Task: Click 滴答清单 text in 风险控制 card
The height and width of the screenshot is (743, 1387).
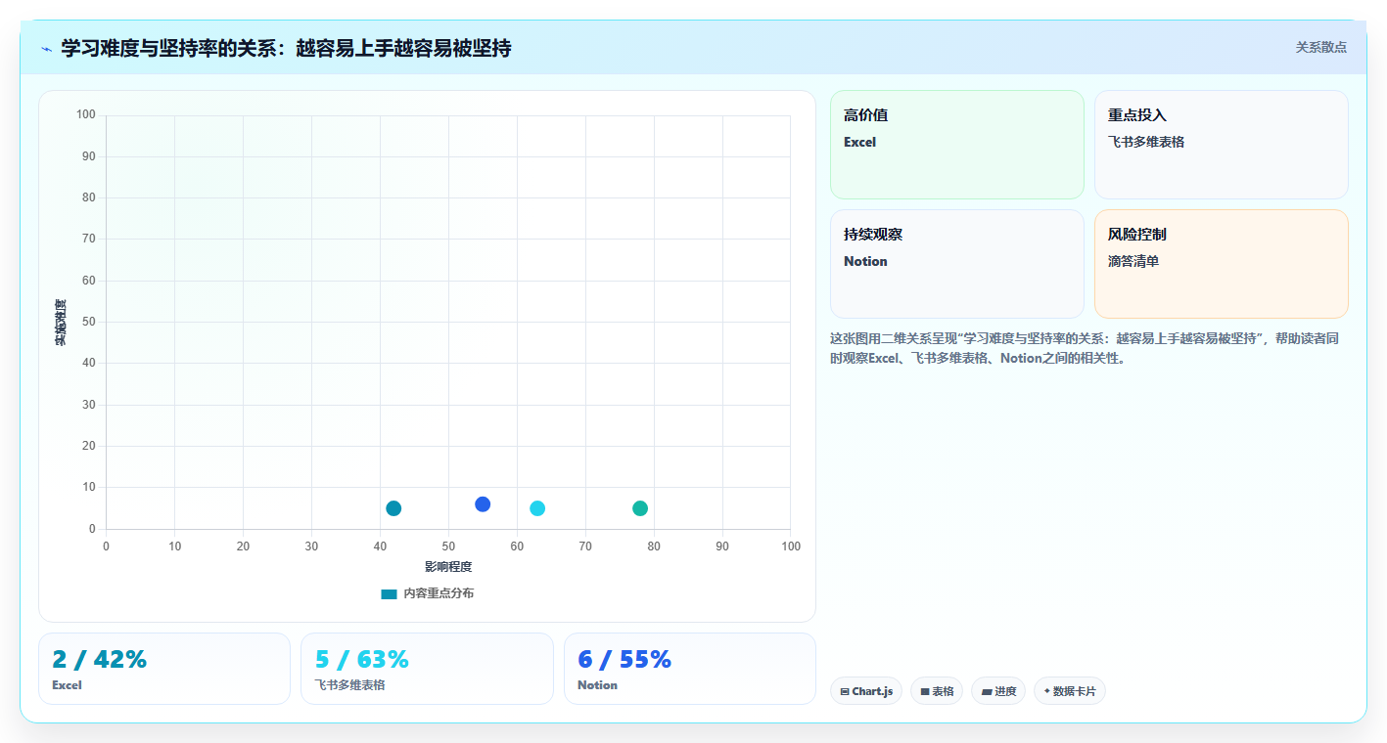Action: pyautogui.click(x=1133, y=261)
